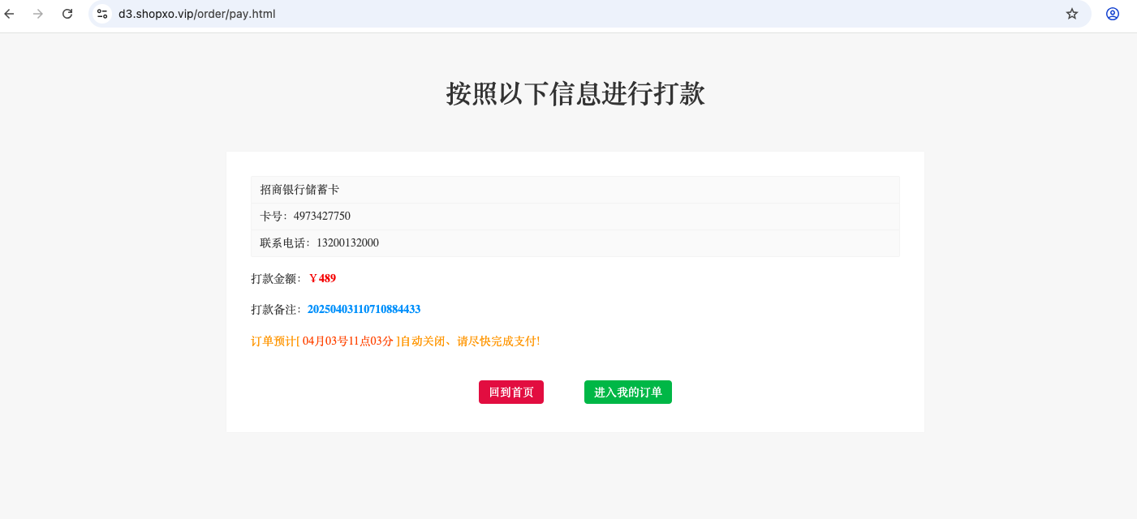Click the browser forward arrow
The width and height of the screenshot is (1137, 519).
pyautogui.click(x=38, y=14)
